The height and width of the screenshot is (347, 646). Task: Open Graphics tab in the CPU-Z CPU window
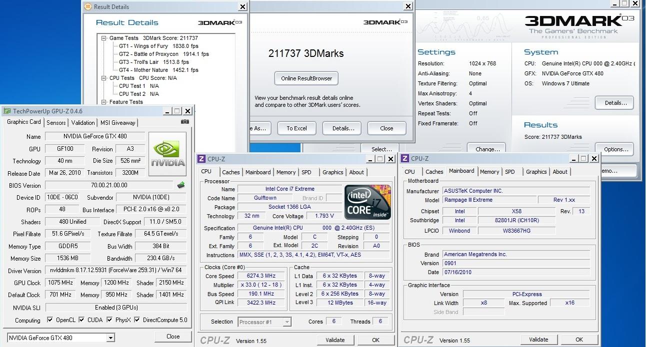tap(333, 172)
